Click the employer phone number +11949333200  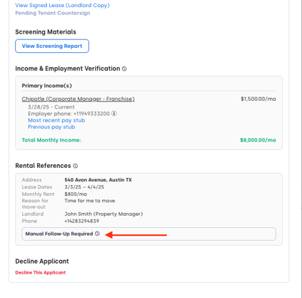pyautogui.click(x=91, y=114)
